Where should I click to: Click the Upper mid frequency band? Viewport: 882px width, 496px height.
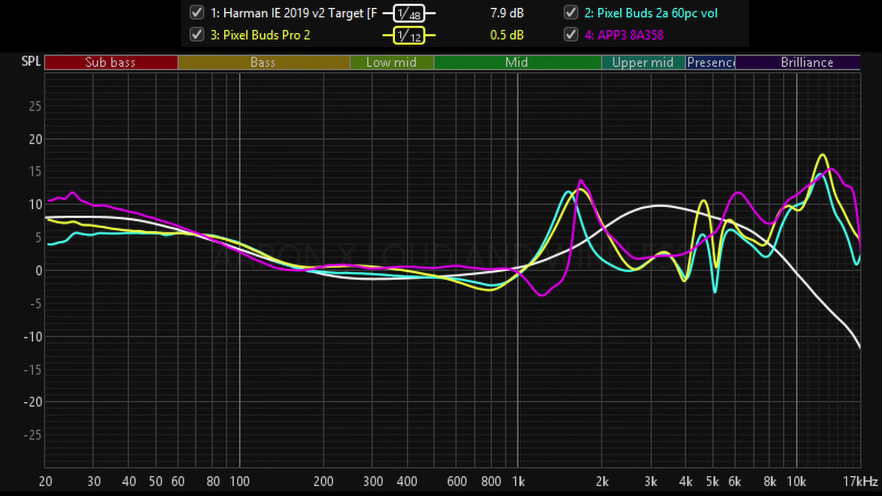[x=643, y=62]
